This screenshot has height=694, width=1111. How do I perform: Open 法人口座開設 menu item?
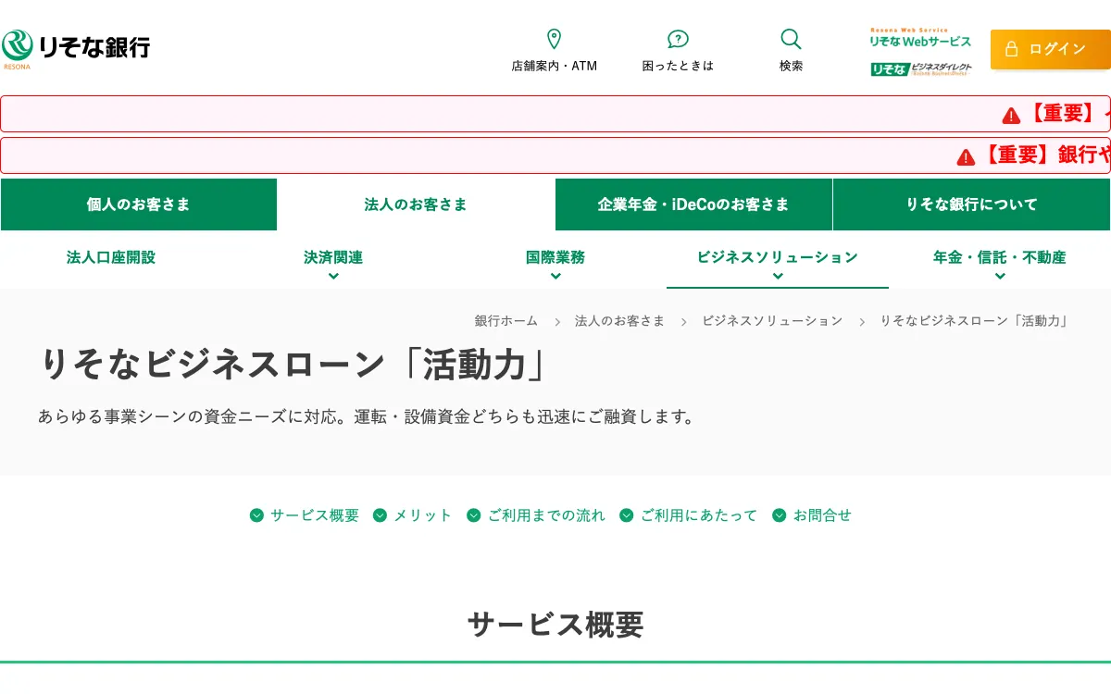[111, 257]
